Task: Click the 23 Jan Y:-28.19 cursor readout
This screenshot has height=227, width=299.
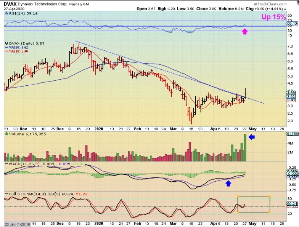Action: (x=18, y=224)
